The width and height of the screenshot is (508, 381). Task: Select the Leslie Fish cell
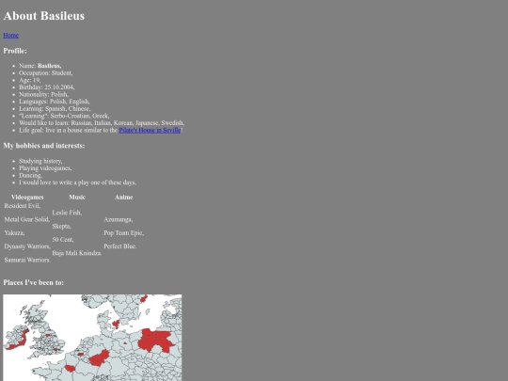click(67, 213)
